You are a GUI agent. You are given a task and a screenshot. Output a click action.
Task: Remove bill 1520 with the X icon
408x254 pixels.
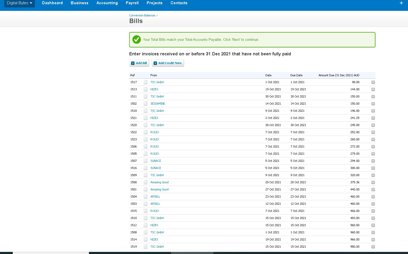pyautogui.click(x=373, y=125)
